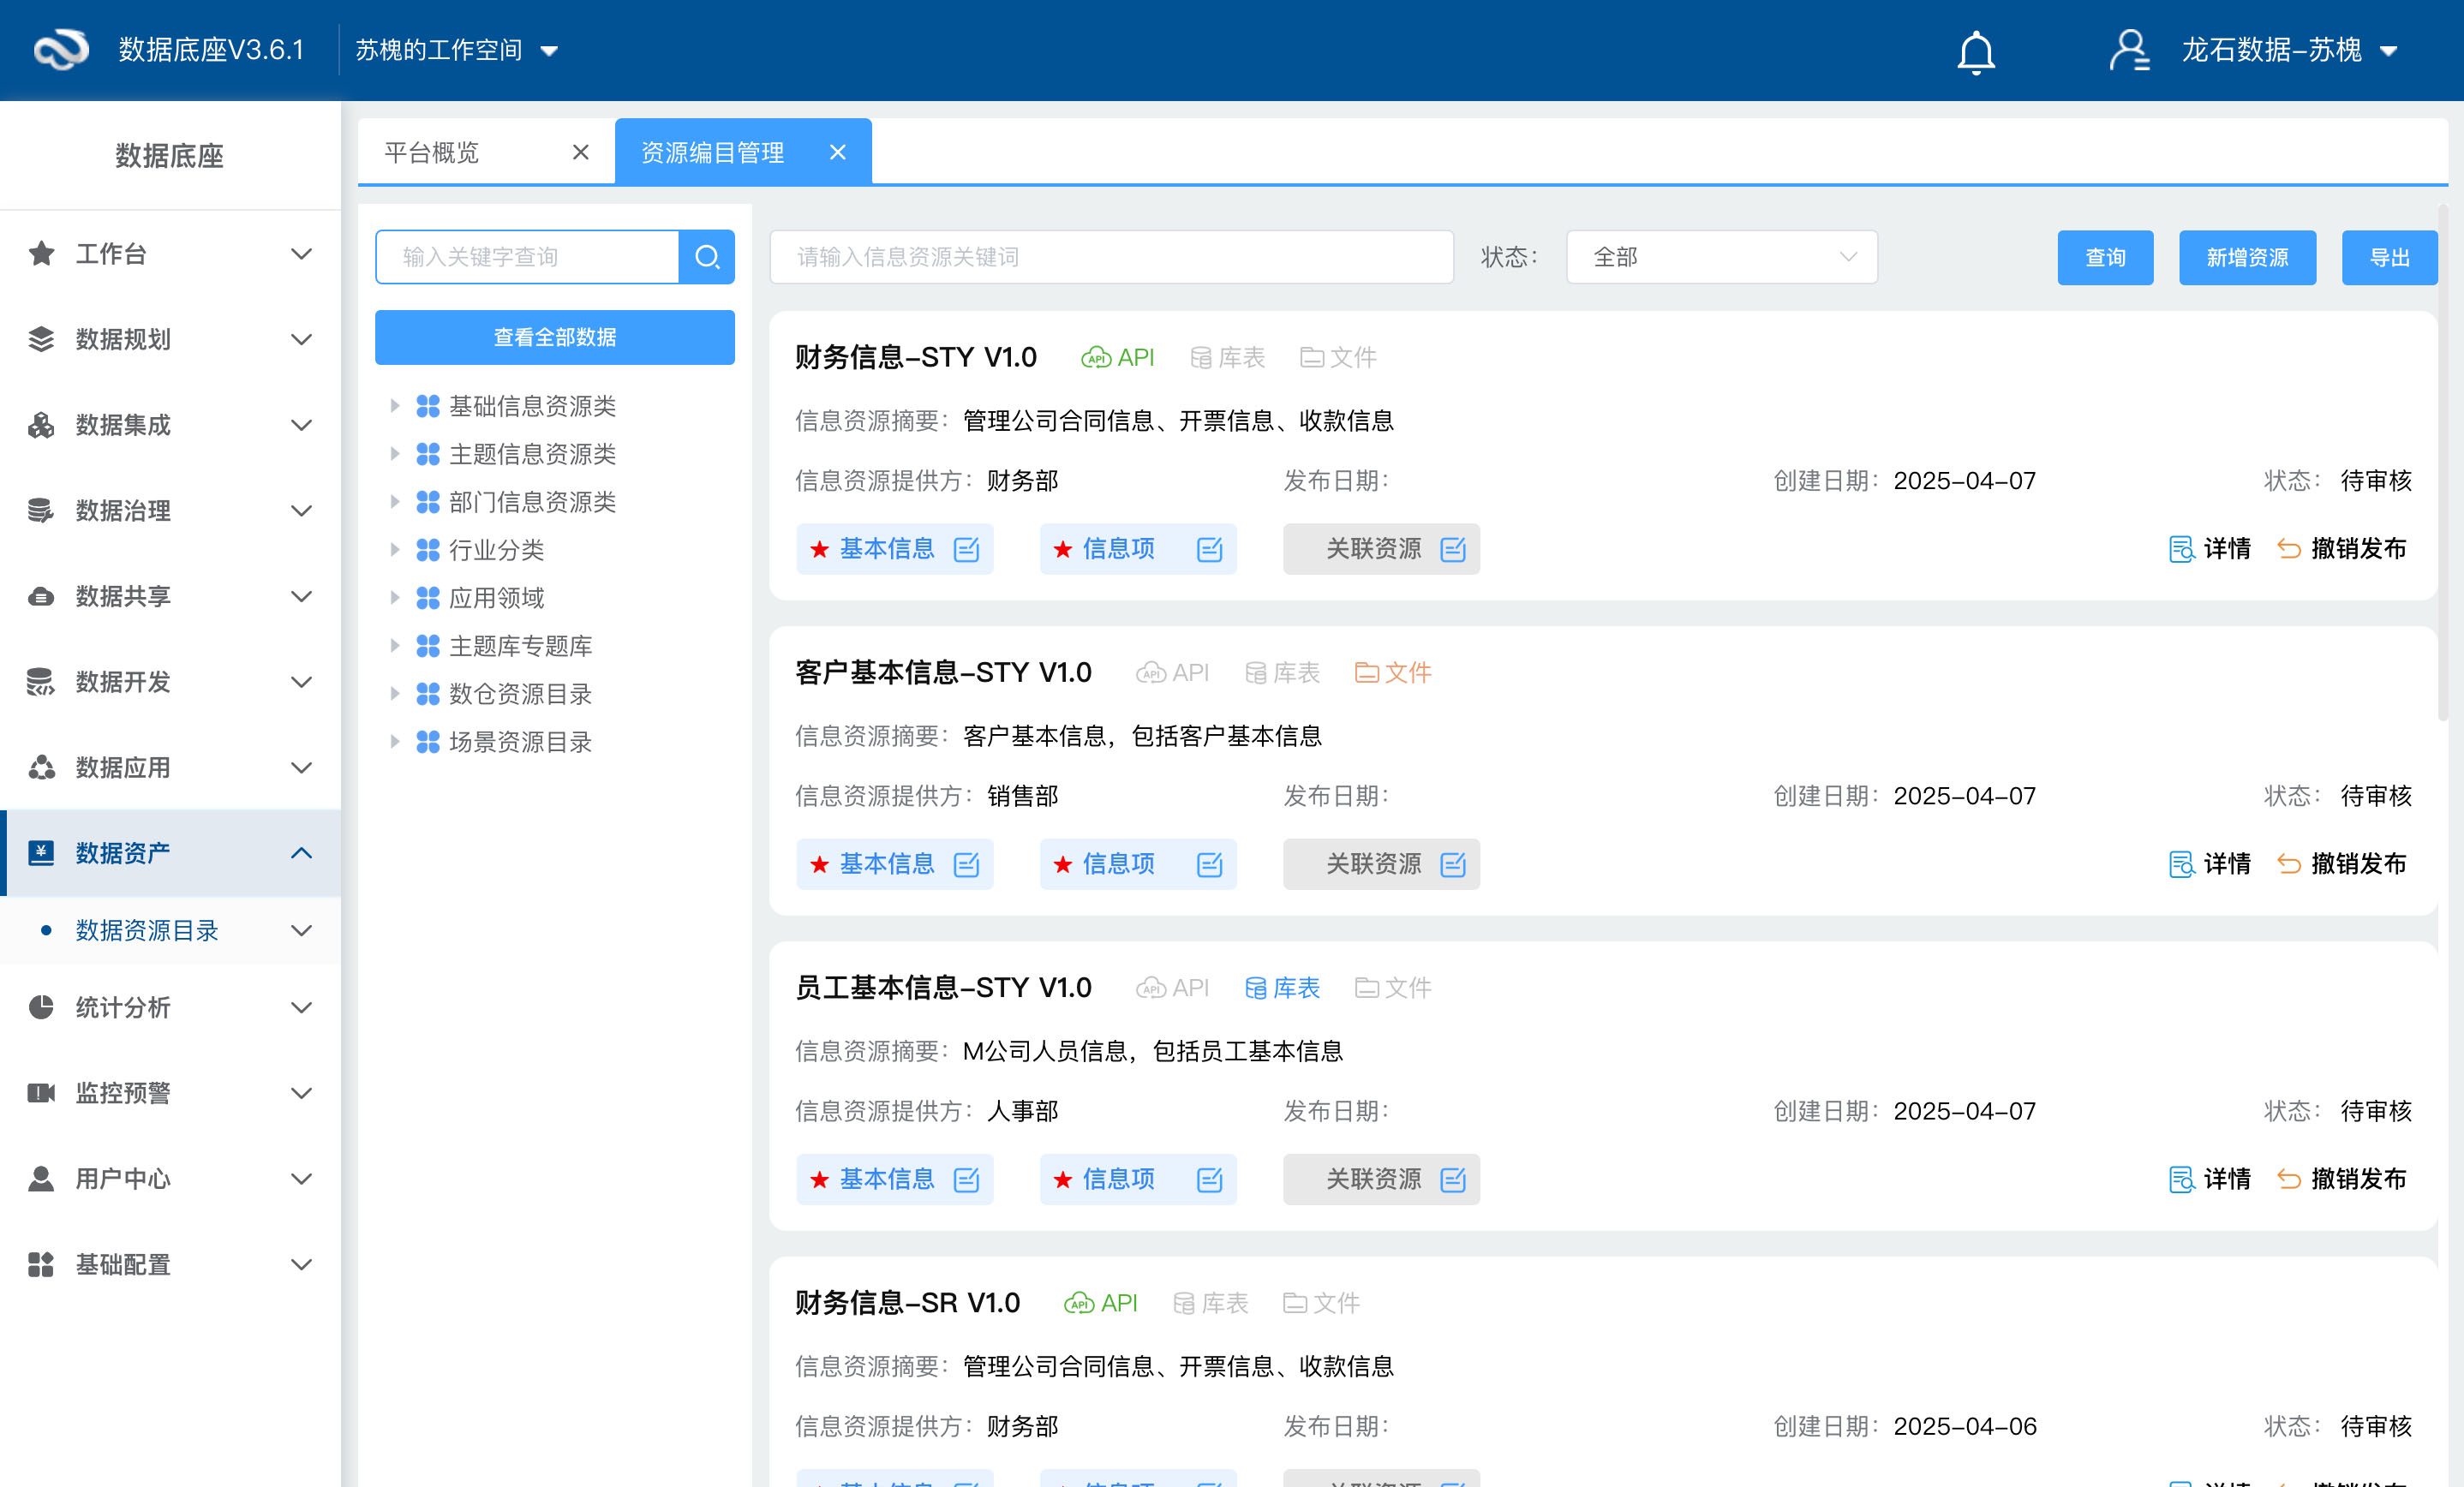The height and width of the screenshot is (1487, 2464).
Task: Click the 数据治理 sidebar icon
Action: pos(41,510)
